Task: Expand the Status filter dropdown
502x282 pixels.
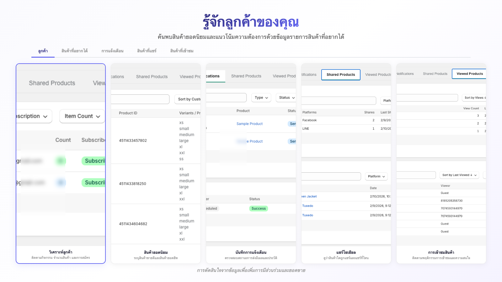Action: pyautogui.click(x=286, y=98)
